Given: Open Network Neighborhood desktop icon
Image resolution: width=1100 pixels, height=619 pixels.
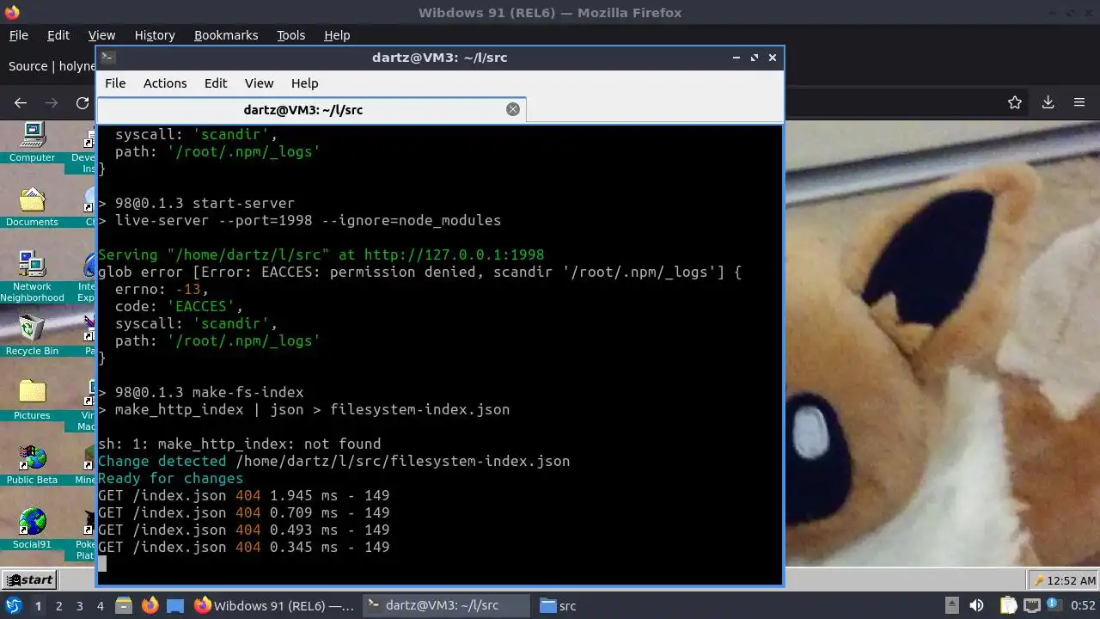Looking at the screenshot, I should 32,275.
